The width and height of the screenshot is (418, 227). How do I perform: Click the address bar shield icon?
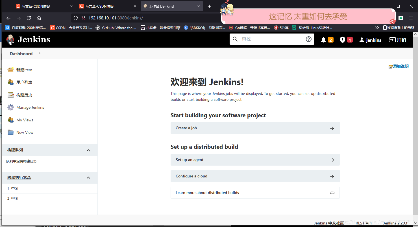[x=76, y=18]
